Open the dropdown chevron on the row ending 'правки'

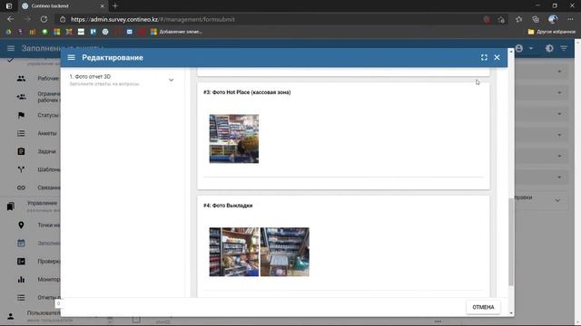[x=557, y=200]
